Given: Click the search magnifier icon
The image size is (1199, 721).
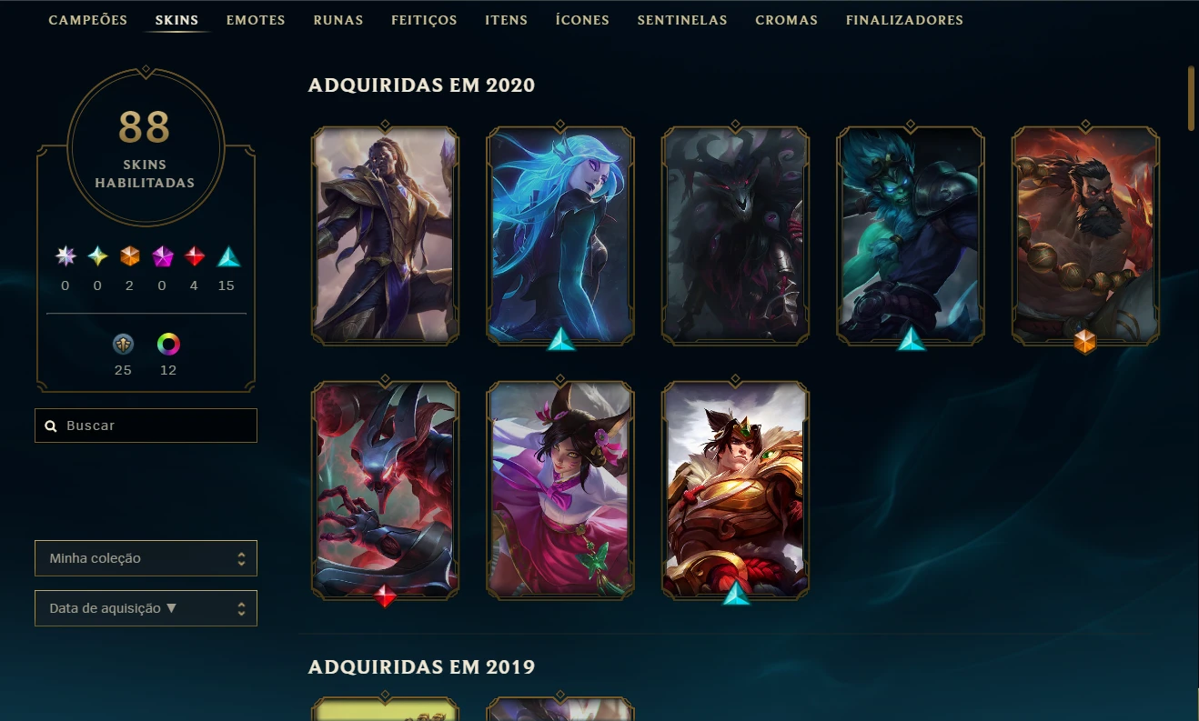Looking at the screenshot, I should [x=51, y=426].
